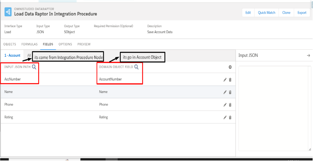Edit the AccNumber mapping row
The width and height of the screenshot is (316, 163).
coord(225,80)
